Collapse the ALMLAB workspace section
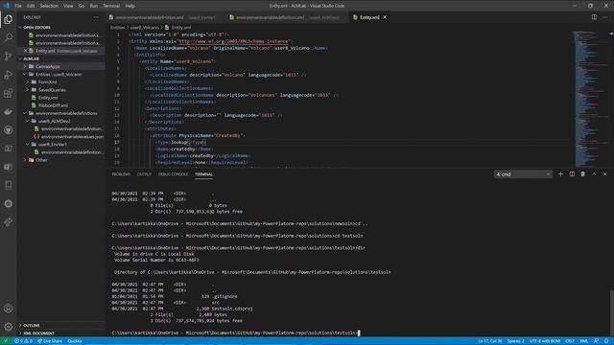 click(x=20, y=58)
